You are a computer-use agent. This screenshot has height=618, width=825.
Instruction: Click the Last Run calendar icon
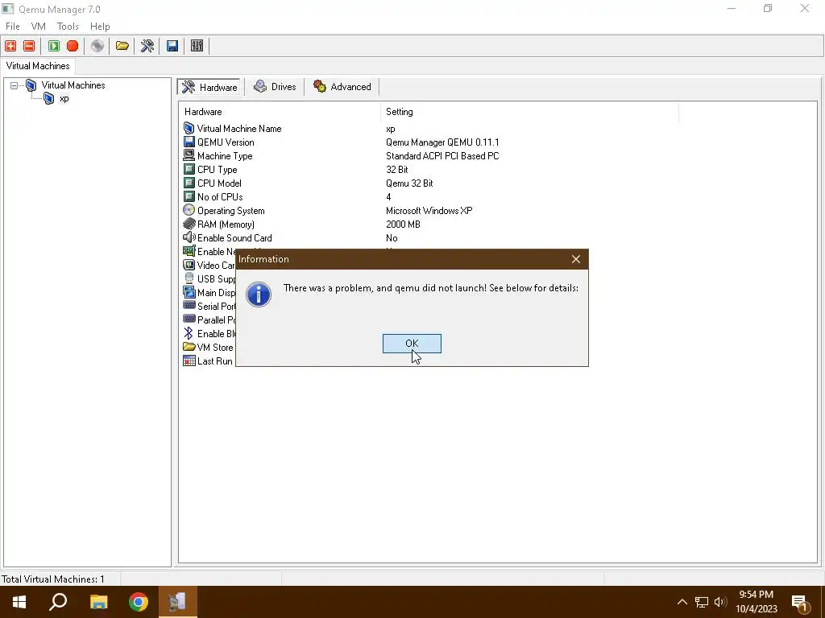[x=189, y=361]
